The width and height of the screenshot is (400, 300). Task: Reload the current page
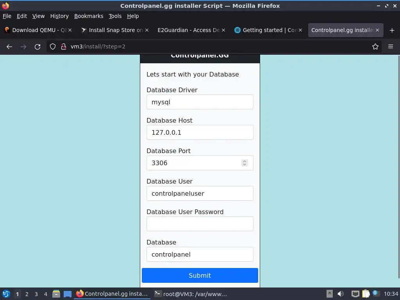37,47
